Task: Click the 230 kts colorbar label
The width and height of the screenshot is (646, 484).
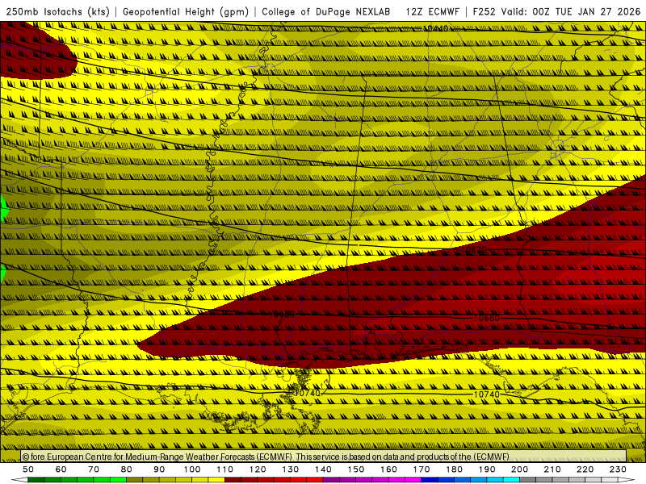Action: point(618,469)
